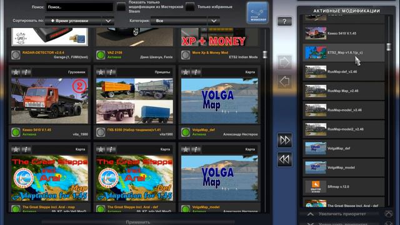
Task: Toggle More Xp & Money Mod activation circle
Action: [x=186, y=55]
